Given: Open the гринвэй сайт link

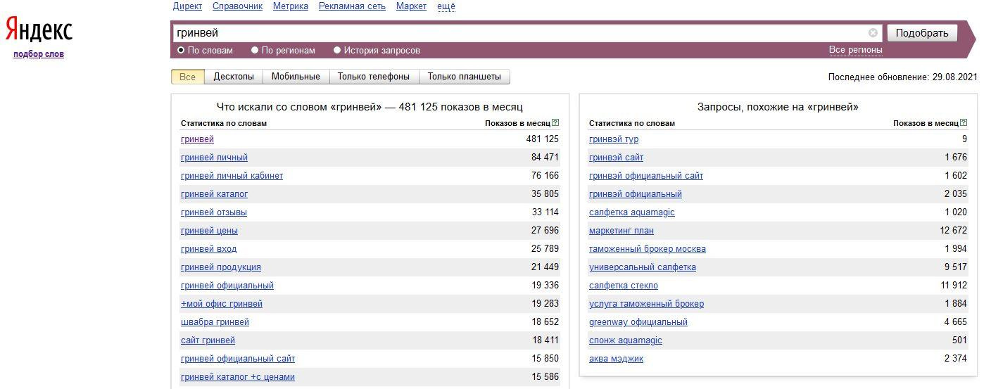Looking at the screenshot, I should point(616,158).
